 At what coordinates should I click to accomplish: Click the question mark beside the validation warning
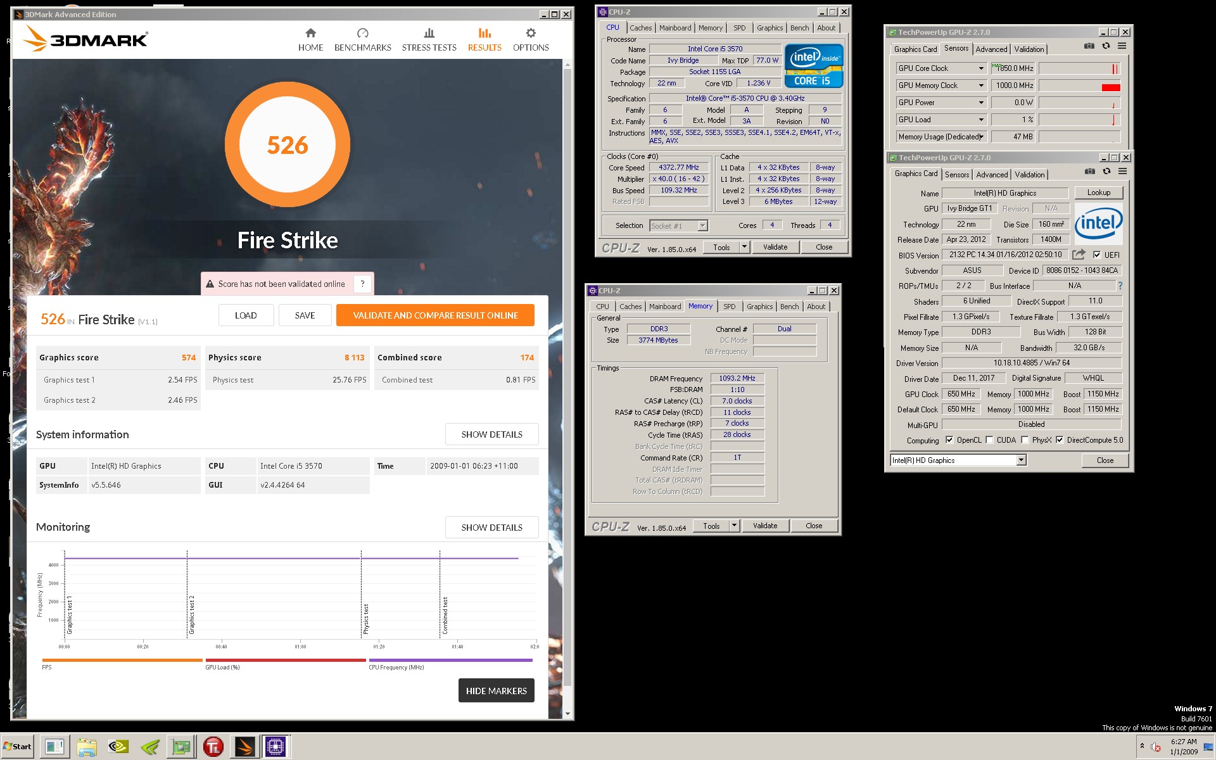pyautogui.click(x=363, y=284)
